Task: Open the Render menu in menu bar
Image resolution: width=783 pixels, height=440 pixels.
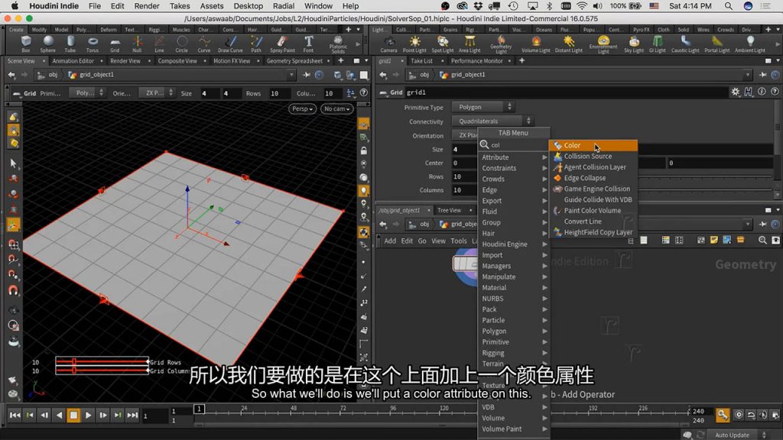Action: [x=146, y=6]
